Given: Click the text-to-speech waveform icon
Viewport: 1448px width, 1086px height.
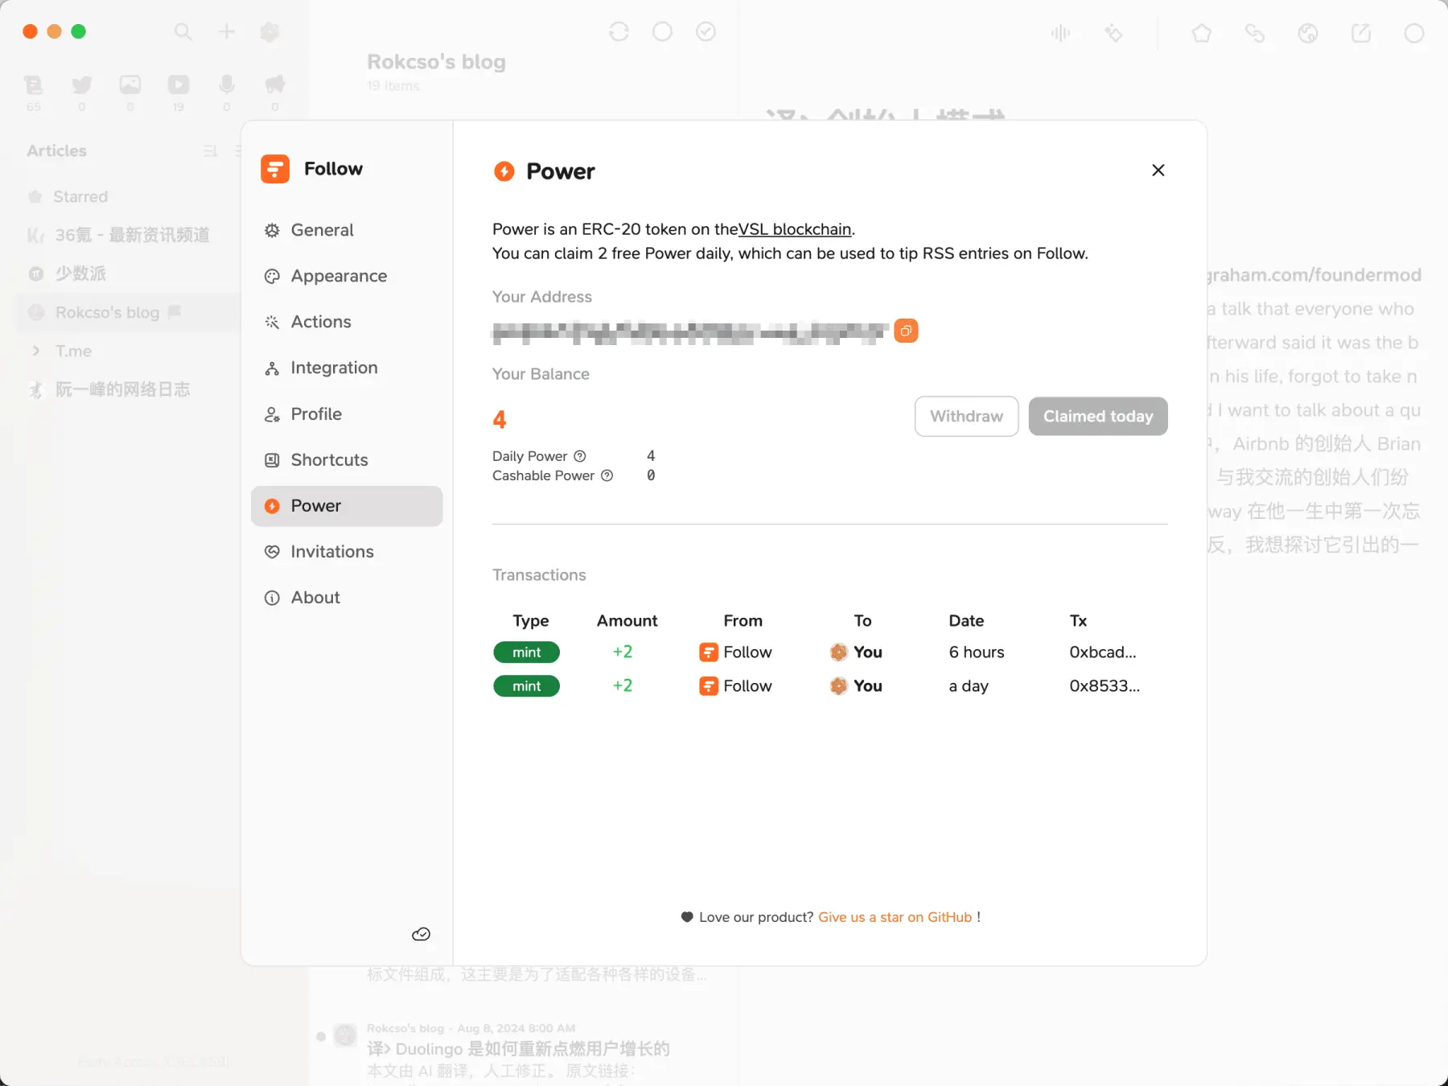Looking at the screenshot, I should click(1060, 33).
